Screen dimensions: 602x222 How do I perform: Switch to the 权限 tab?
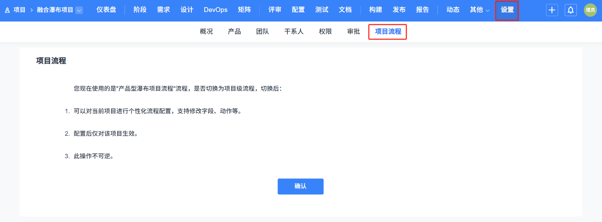(x=325, y=32)
